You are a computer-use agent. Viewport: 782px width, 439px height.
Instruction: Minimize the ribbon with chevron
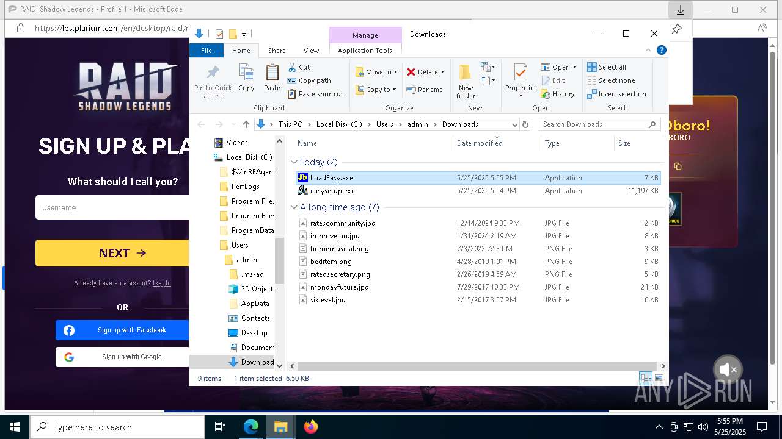point(649,51)
